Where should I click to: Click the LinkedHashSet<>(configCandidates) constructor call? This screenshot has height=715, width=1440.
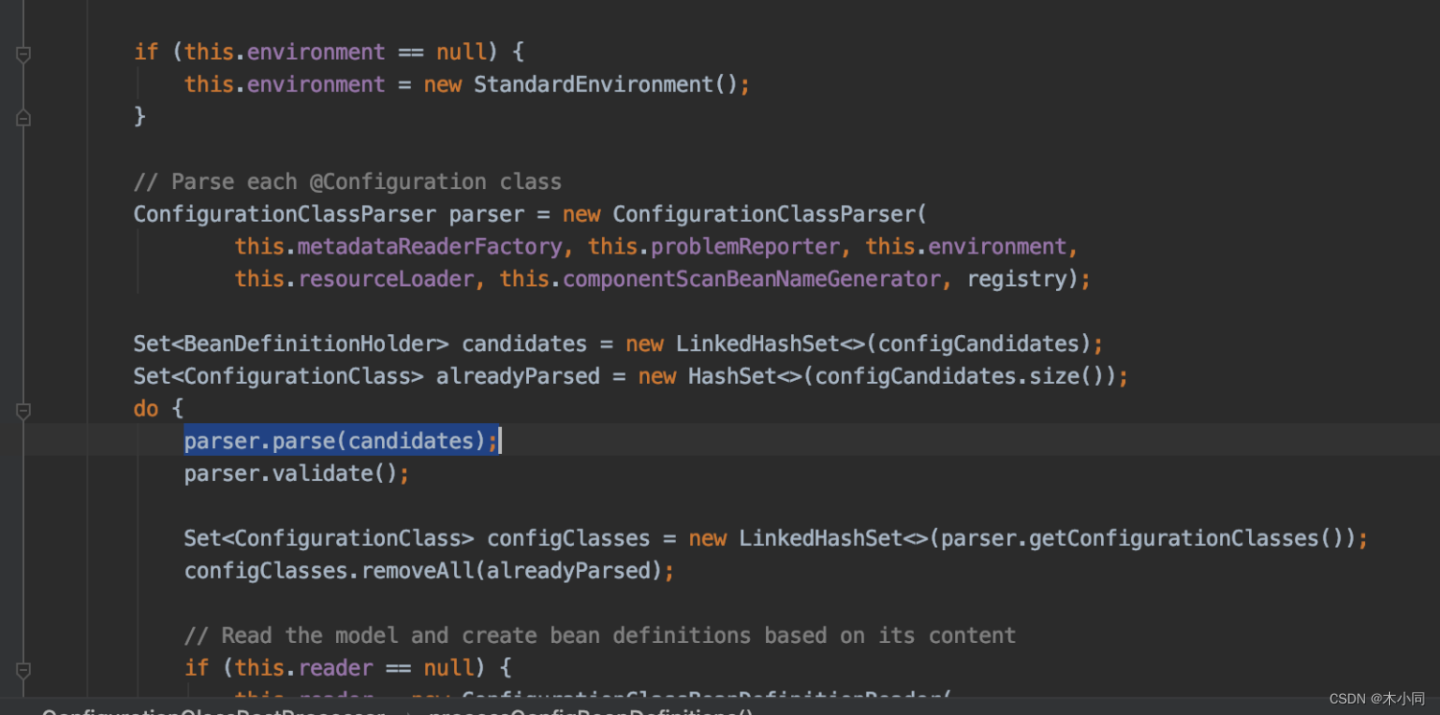[883, 344]
